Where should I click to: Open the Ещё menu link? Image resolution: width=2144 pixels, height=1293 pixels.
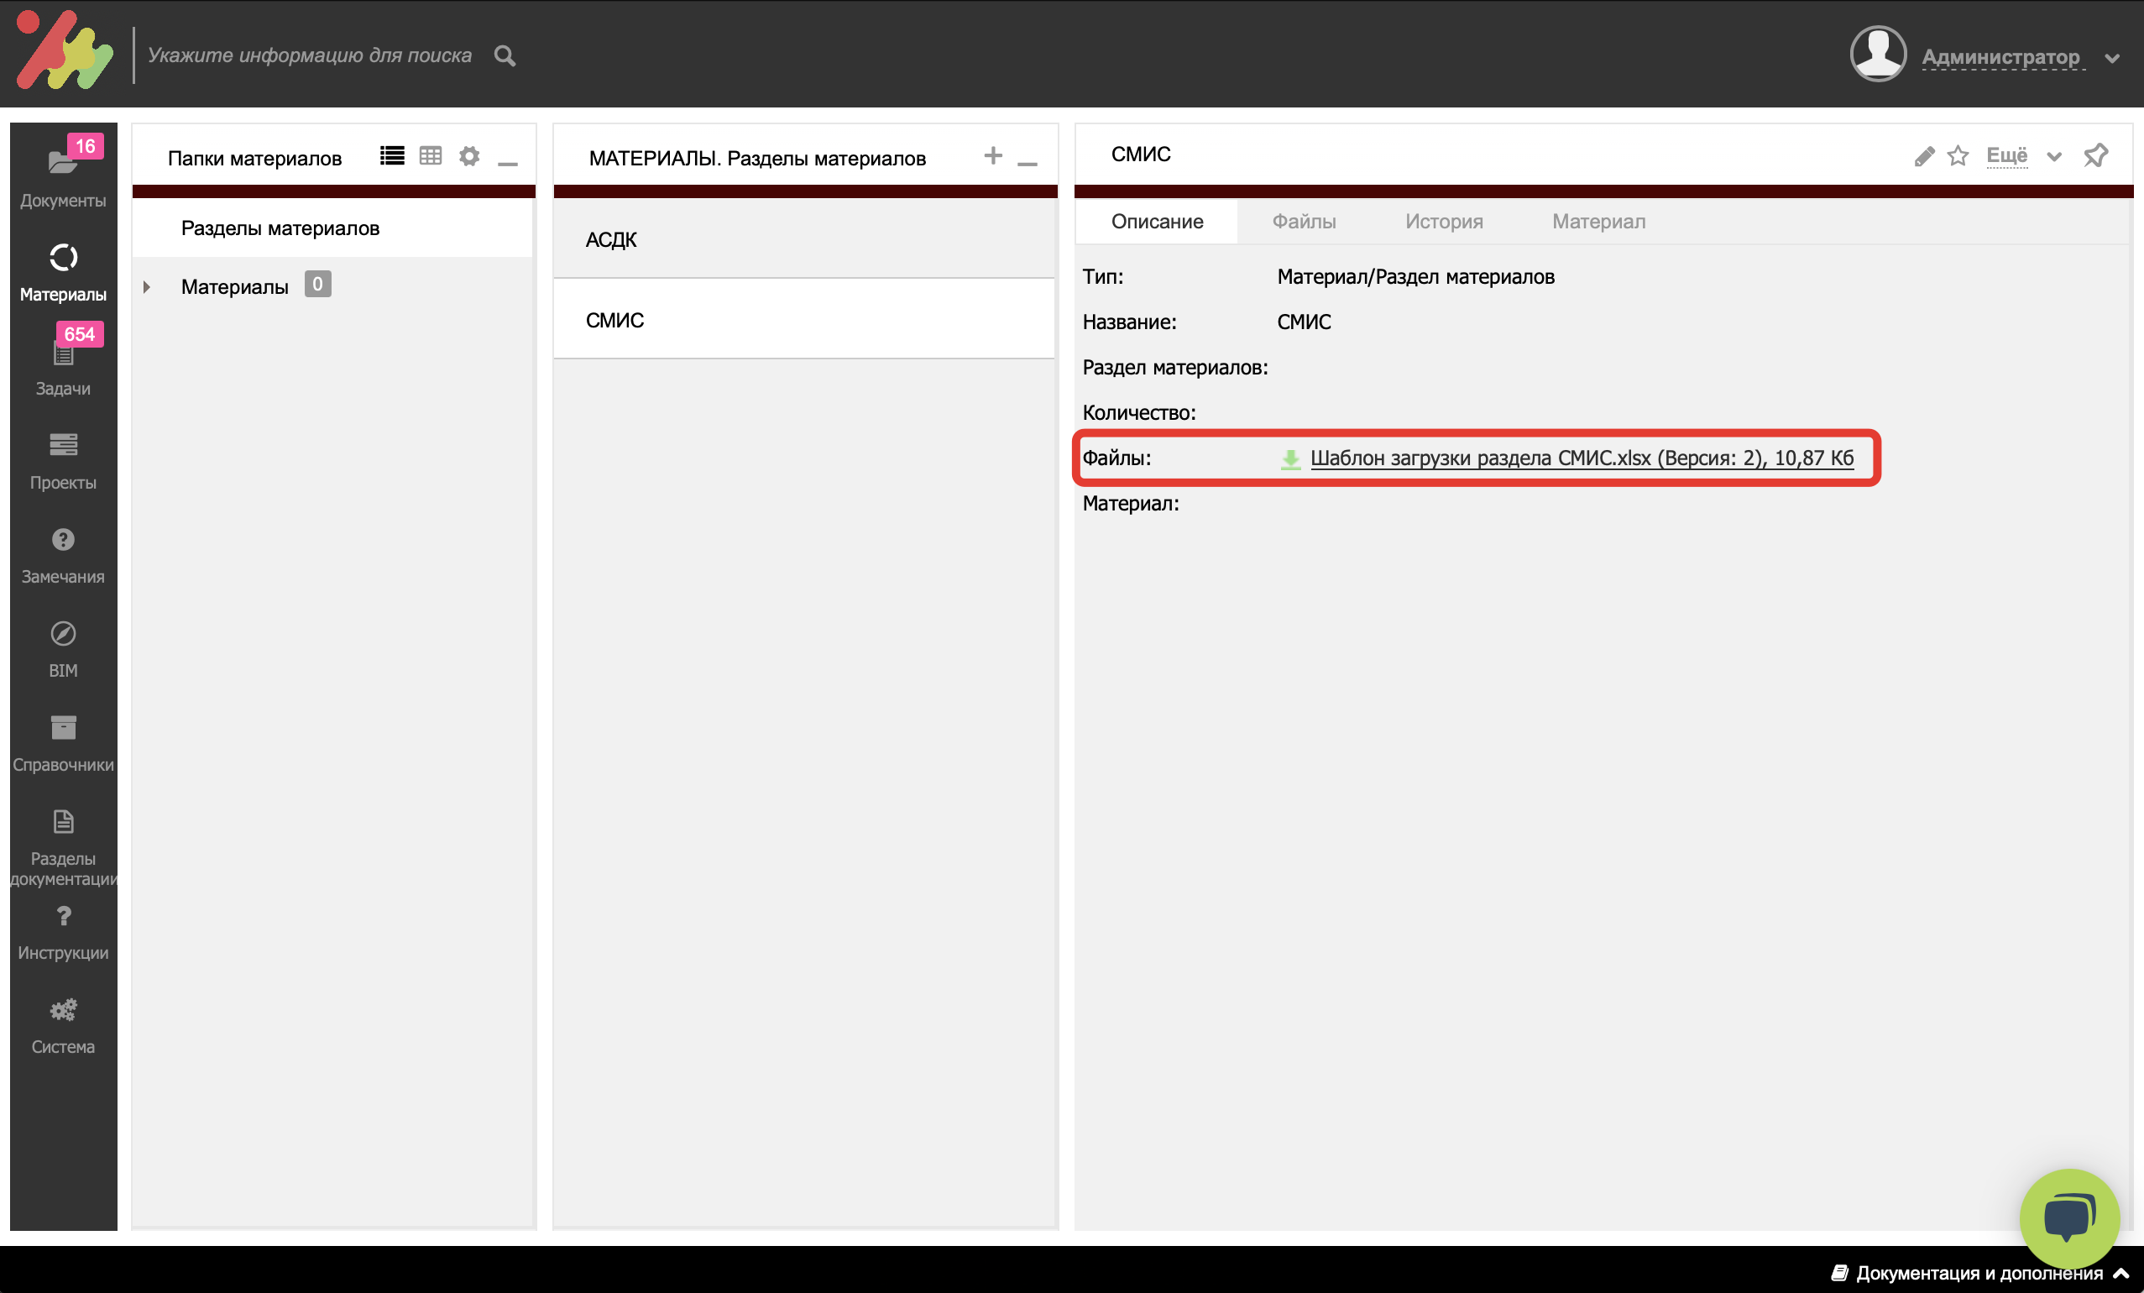(x=2006, y=156)
